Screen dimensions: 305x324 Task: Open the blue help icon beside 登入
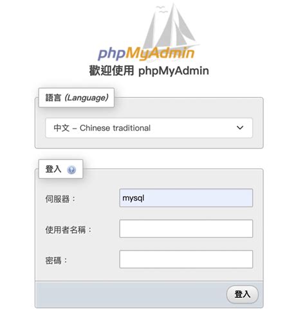(71, 170)
